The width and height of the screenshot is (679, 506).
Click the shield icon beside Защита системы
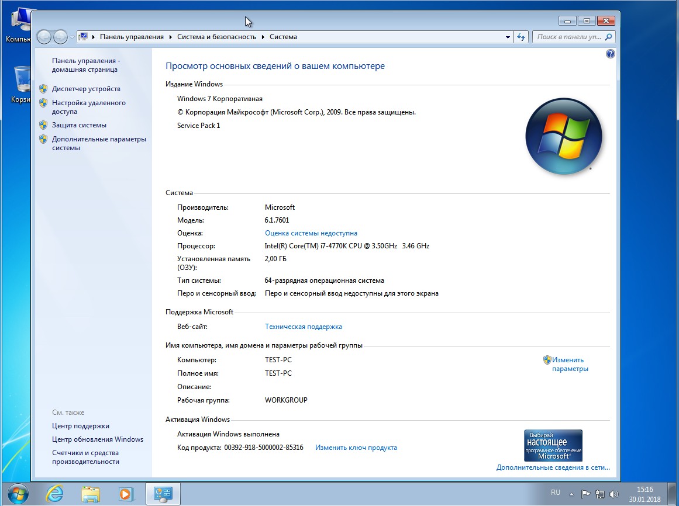(43, 125)
